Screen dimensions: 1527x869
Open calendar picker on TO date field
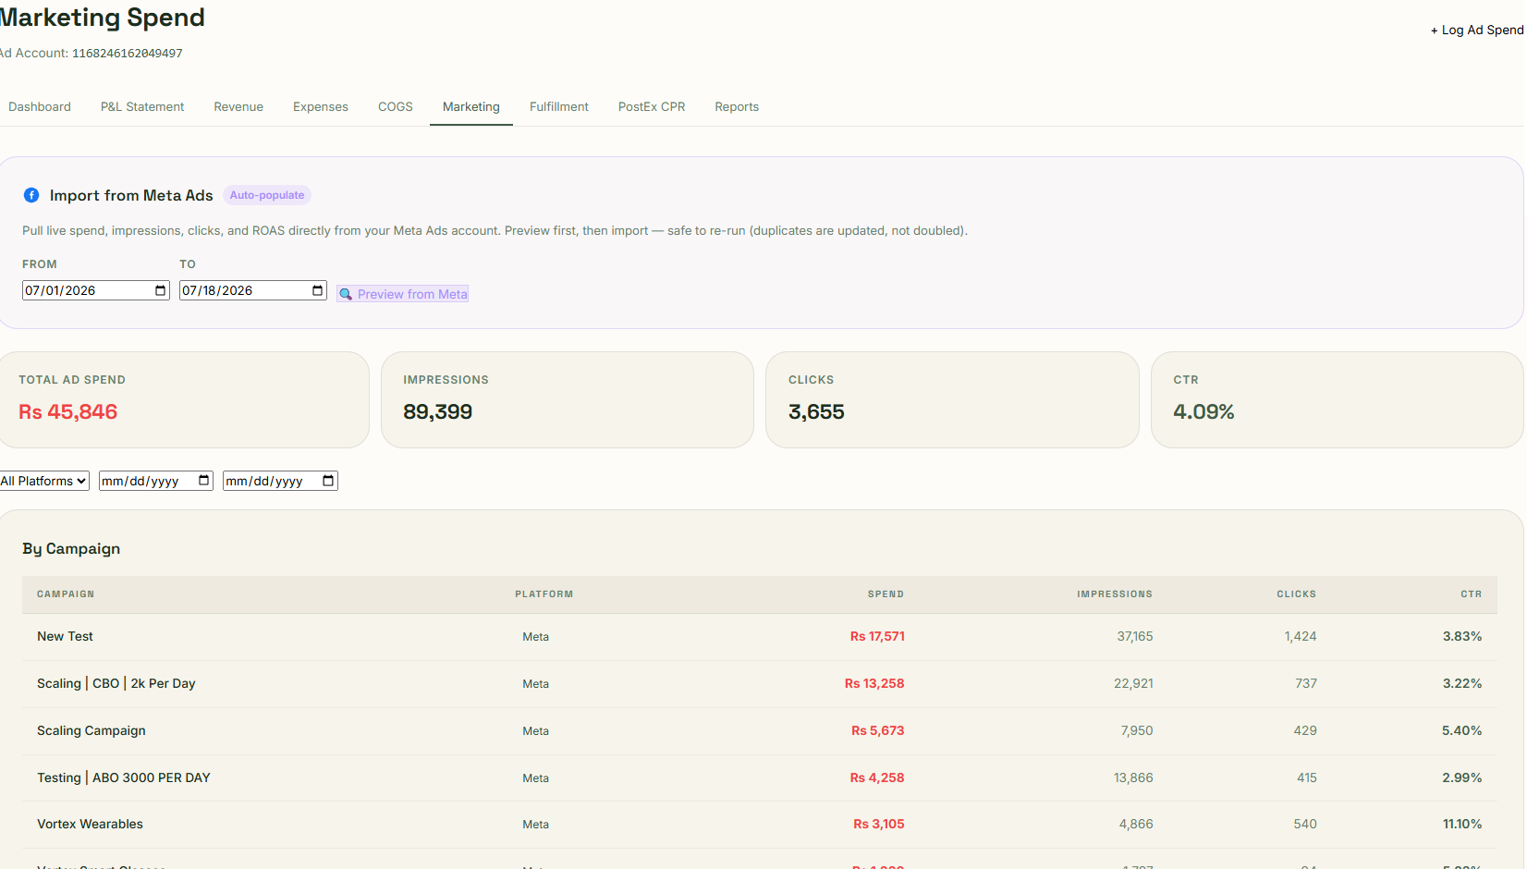(318, 290)
